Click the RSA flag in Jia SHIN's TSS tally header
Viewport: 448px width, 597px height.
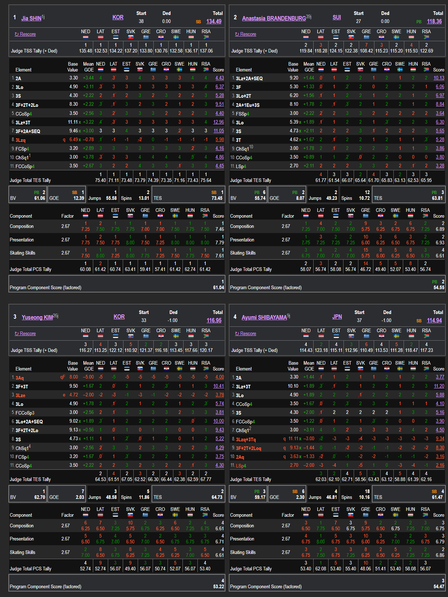pos(206,37)
